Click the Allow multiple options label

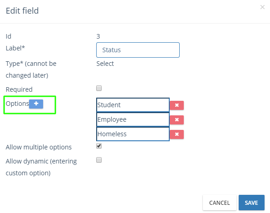click(x=39, y=147)
